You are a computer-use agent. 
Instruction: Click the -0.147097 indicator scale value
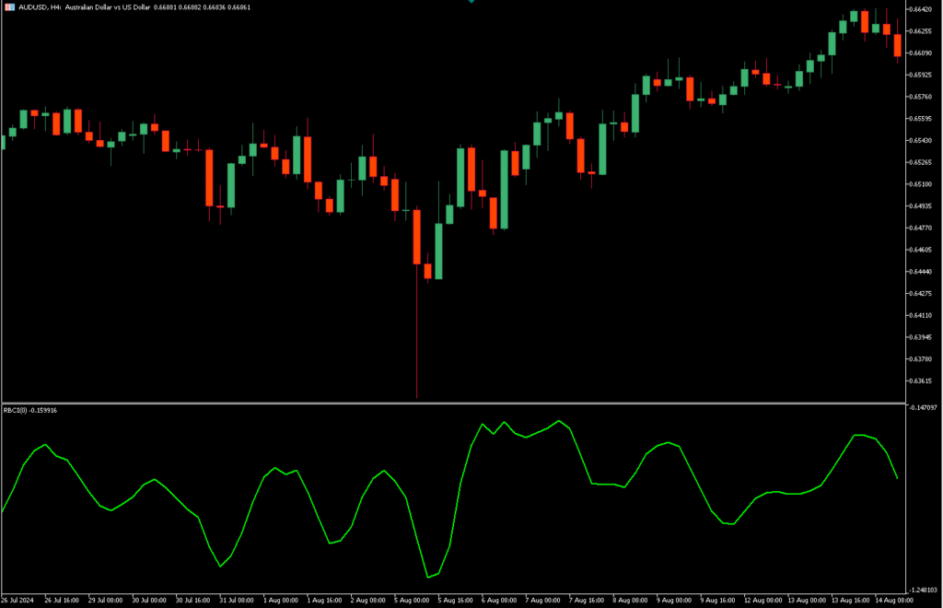pos(923,407)
